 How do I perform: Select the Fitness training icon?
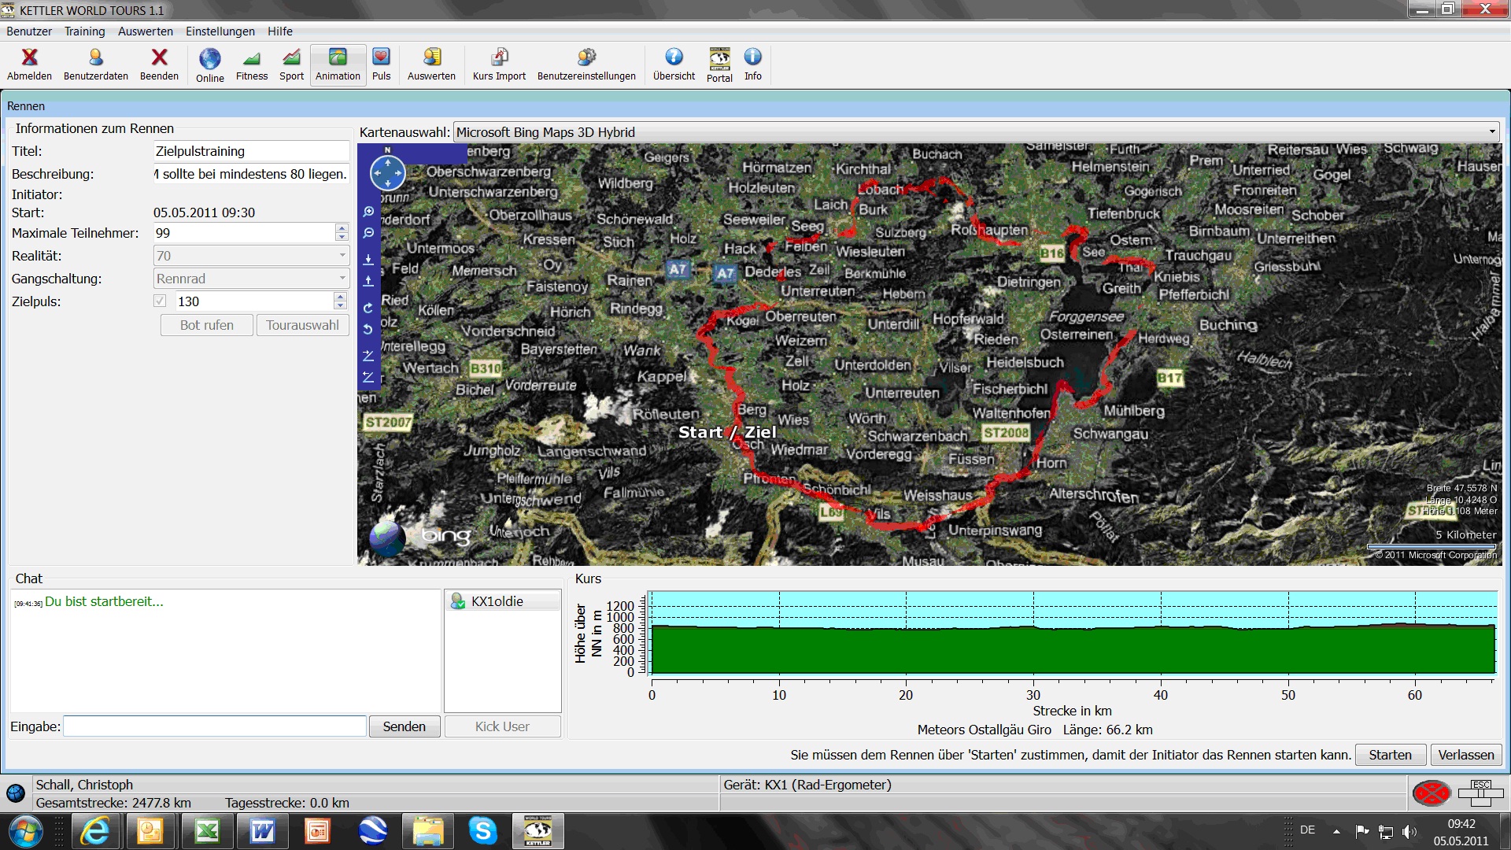[x=251, y=65]
